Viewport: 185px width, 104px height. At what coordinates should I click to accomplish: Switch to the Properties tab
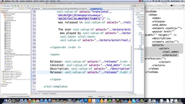click(53, 94)
